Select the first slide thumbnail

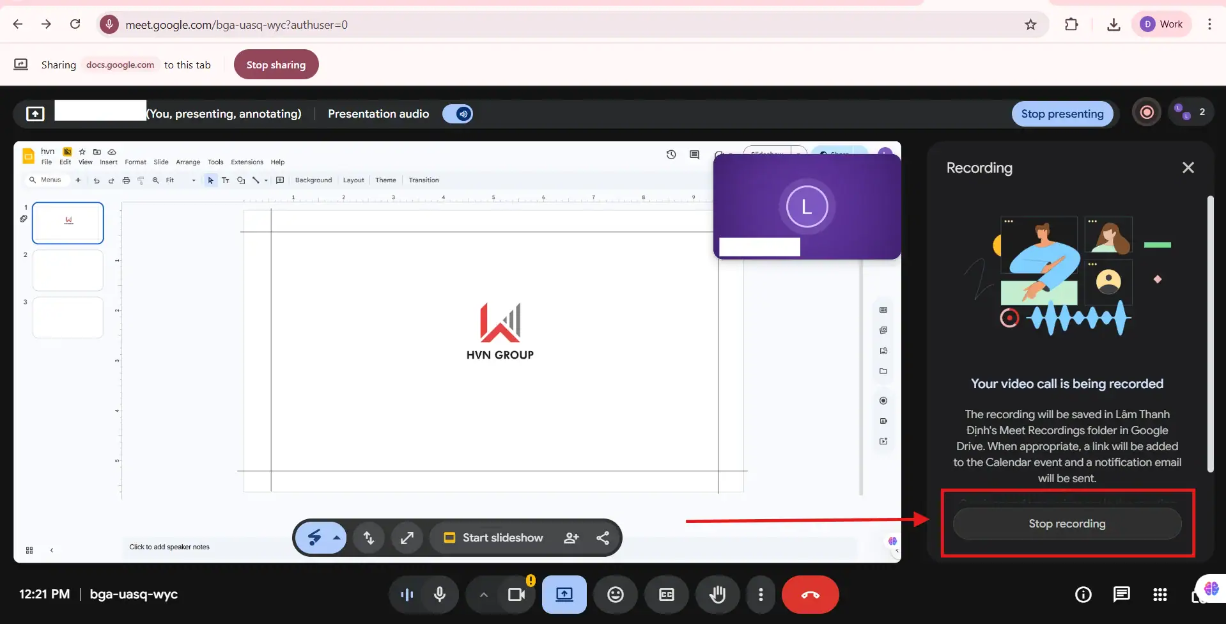click(x=68, y=222)
